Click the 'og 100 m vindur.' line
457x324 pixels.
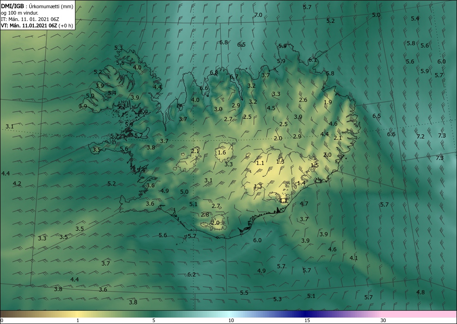(20, 13)
